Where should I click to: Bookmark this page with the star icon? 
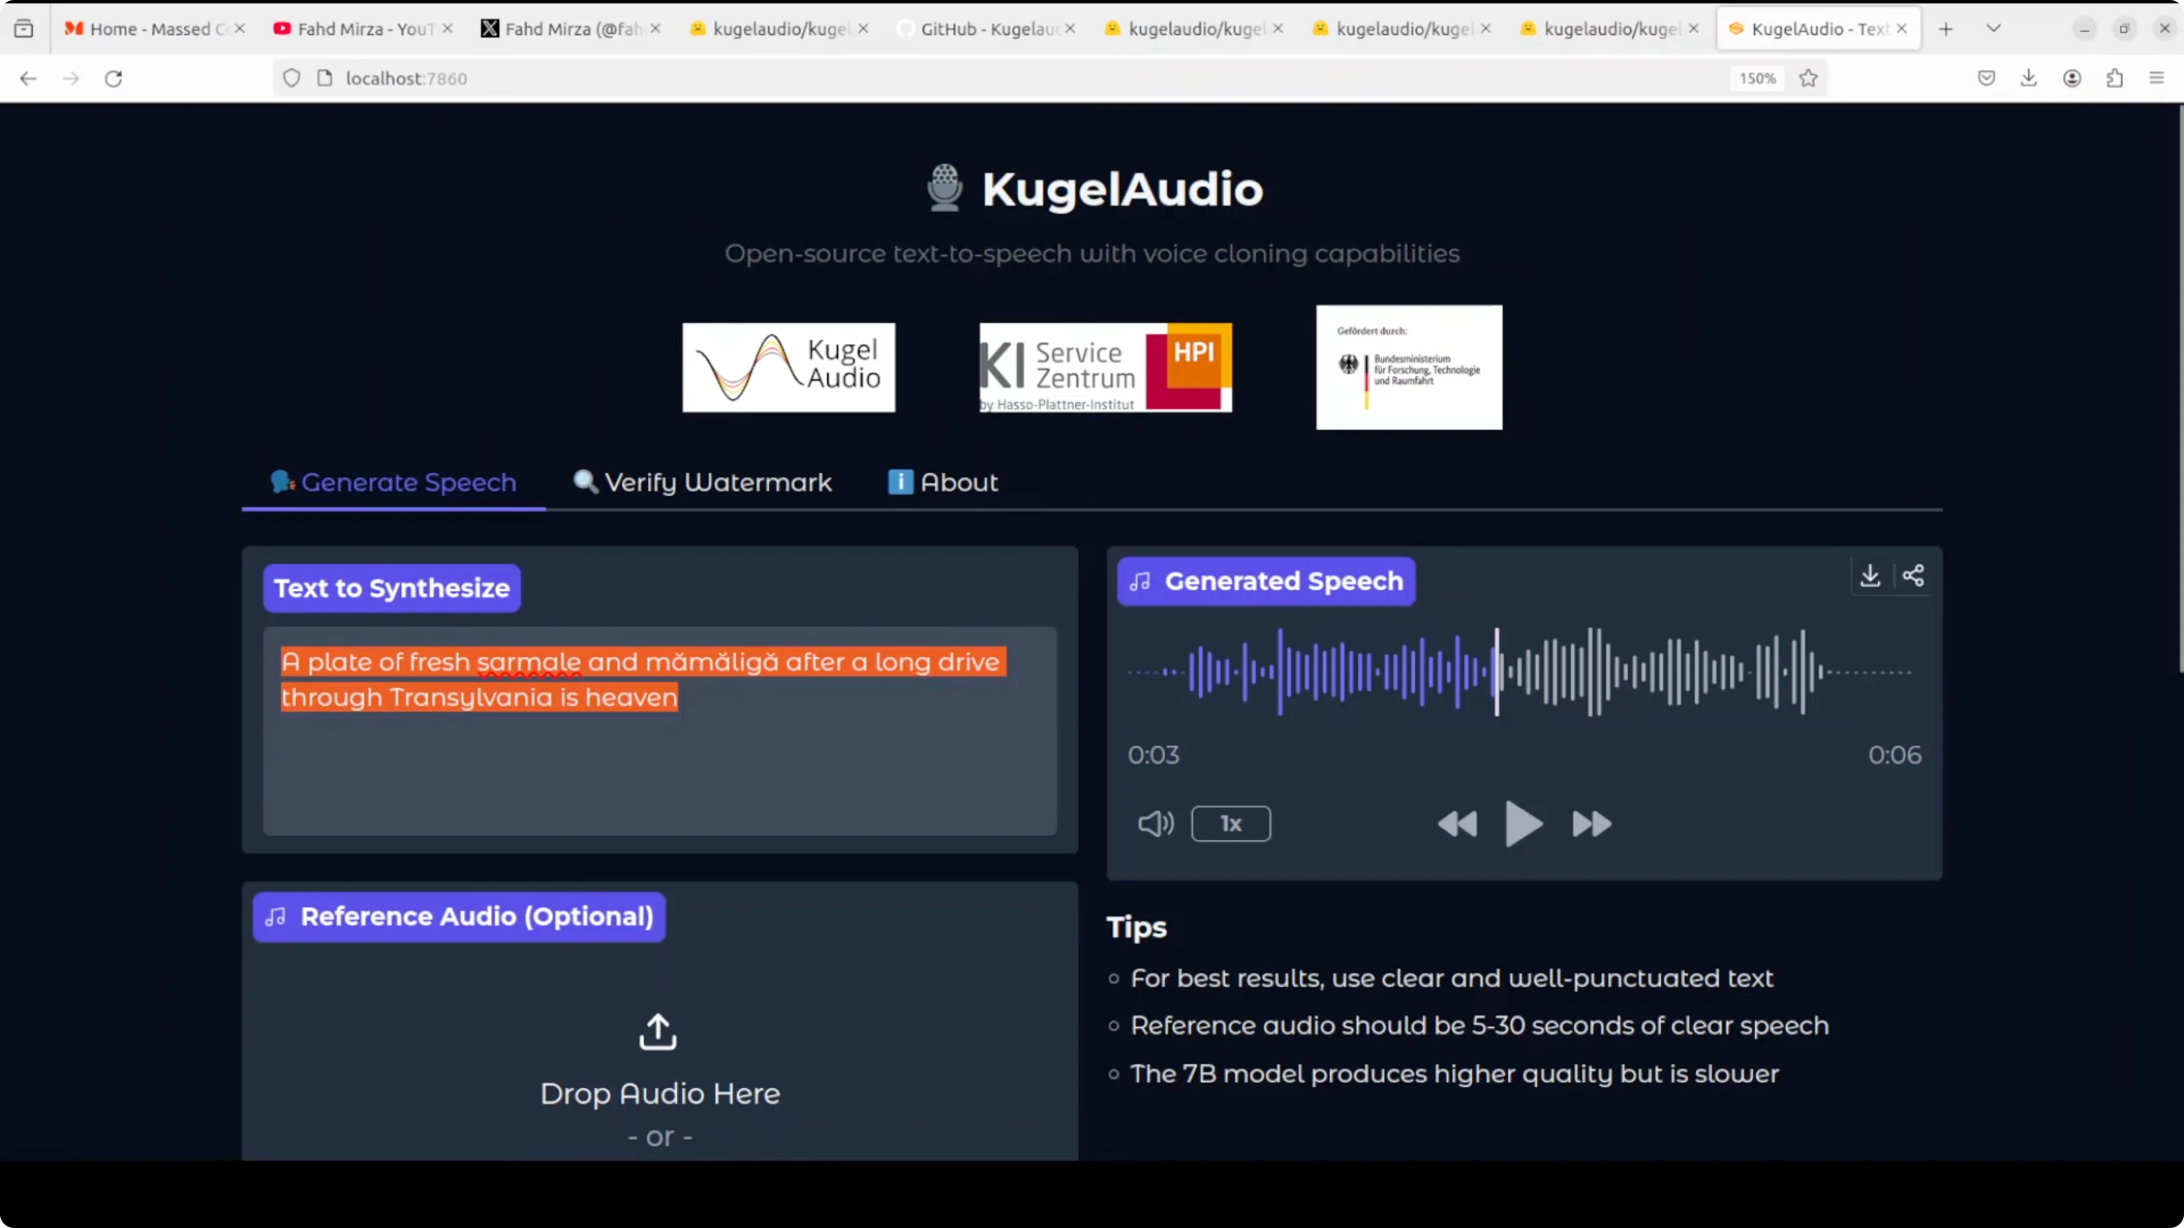tap(1808, 79)
